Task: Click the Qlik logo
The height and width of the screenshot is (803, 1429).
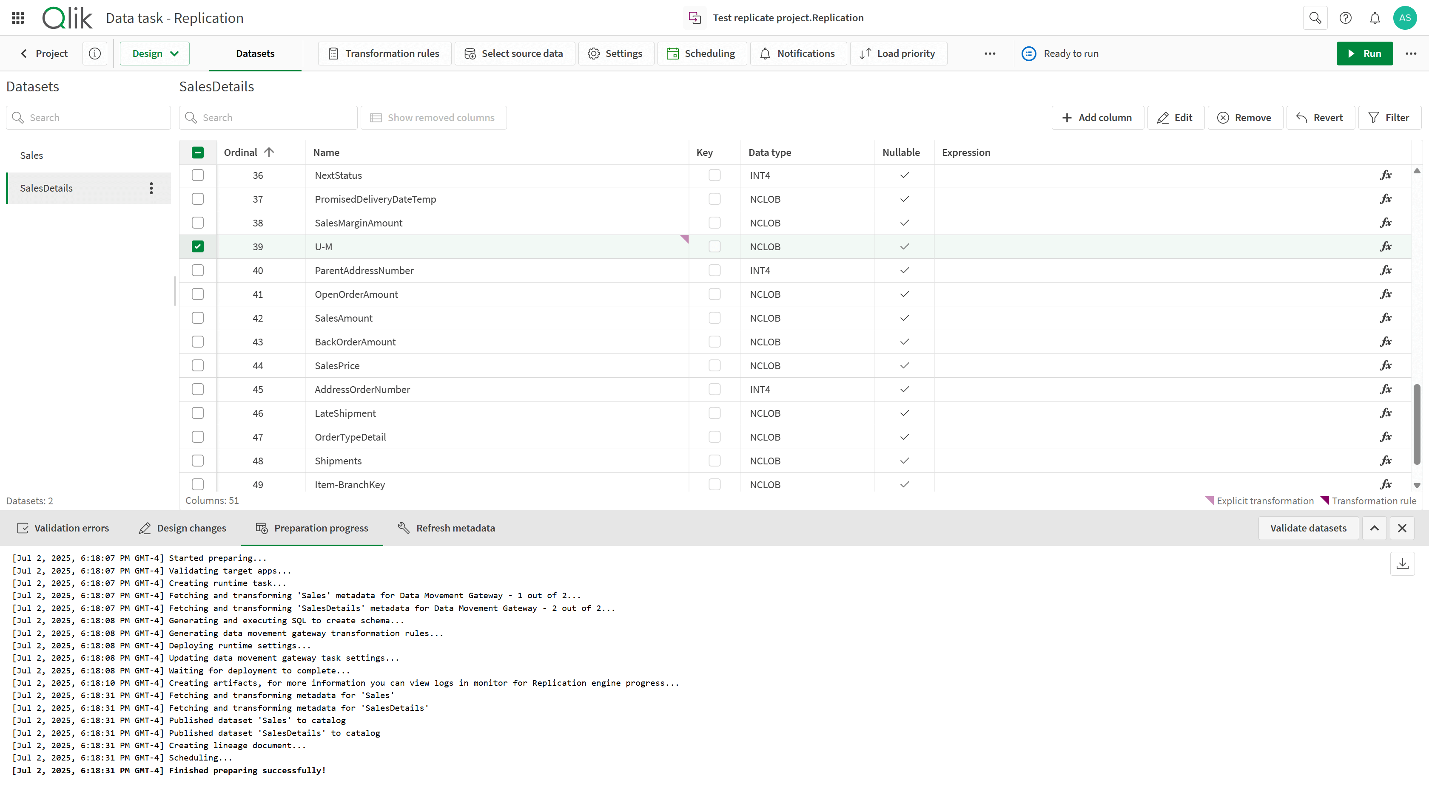Action: click(x=67, y=18)
